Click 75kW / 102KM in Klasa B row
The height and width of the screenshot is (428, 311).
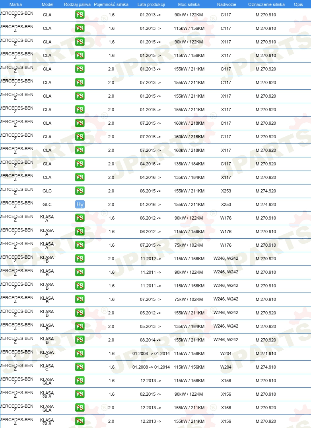click(189, 299)
